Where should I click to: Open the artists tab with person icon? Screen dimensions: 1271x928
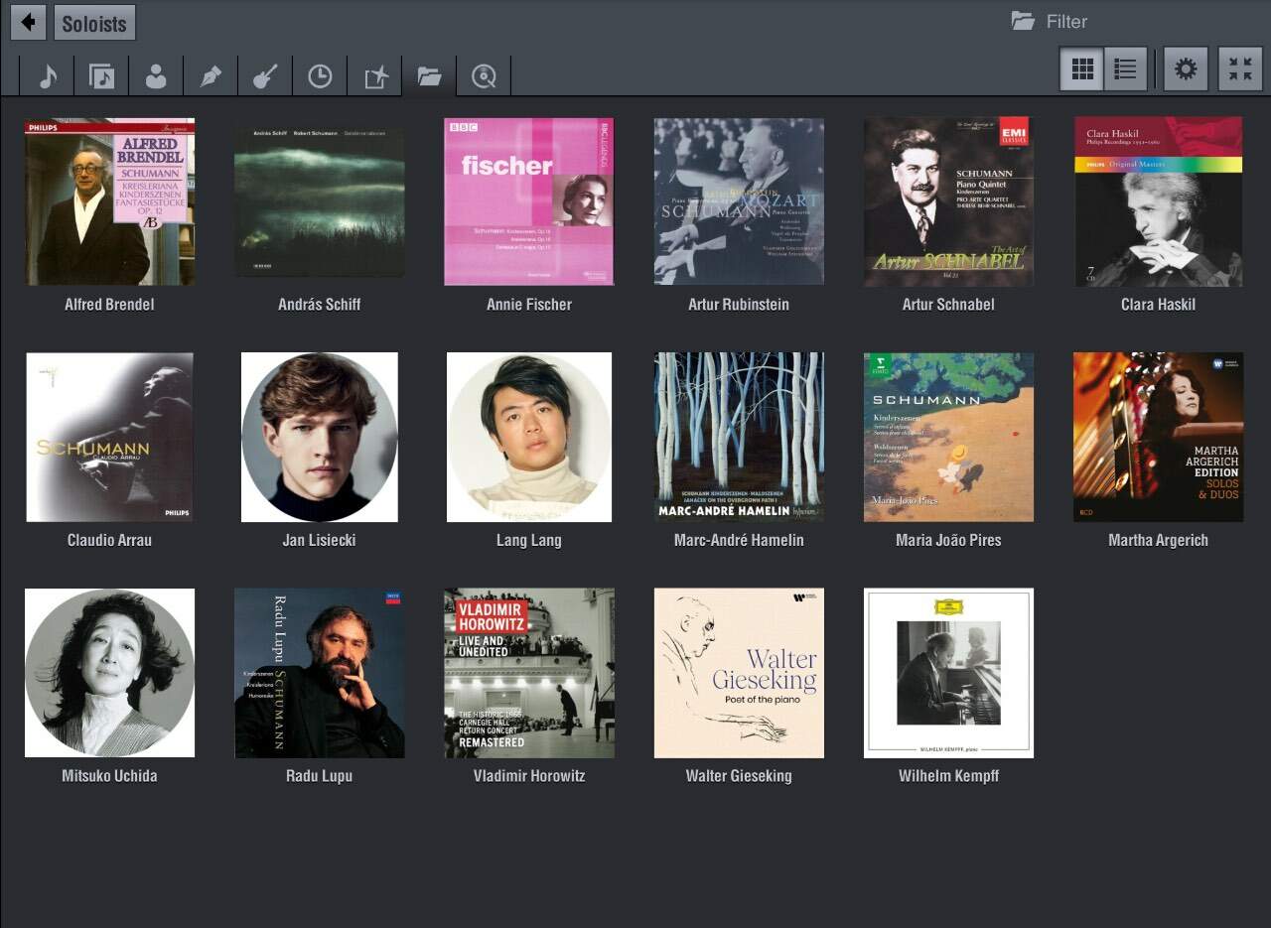click(156, 75)
